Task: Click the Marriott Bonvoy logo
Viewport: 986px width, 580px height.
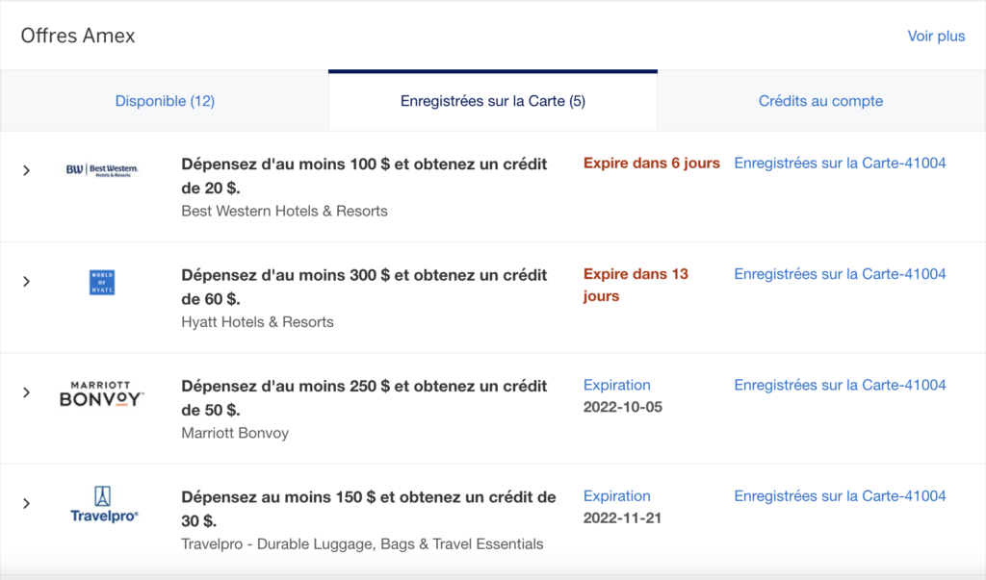Action: 101,393
